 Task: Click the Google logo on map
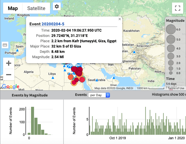pos(11,87)
